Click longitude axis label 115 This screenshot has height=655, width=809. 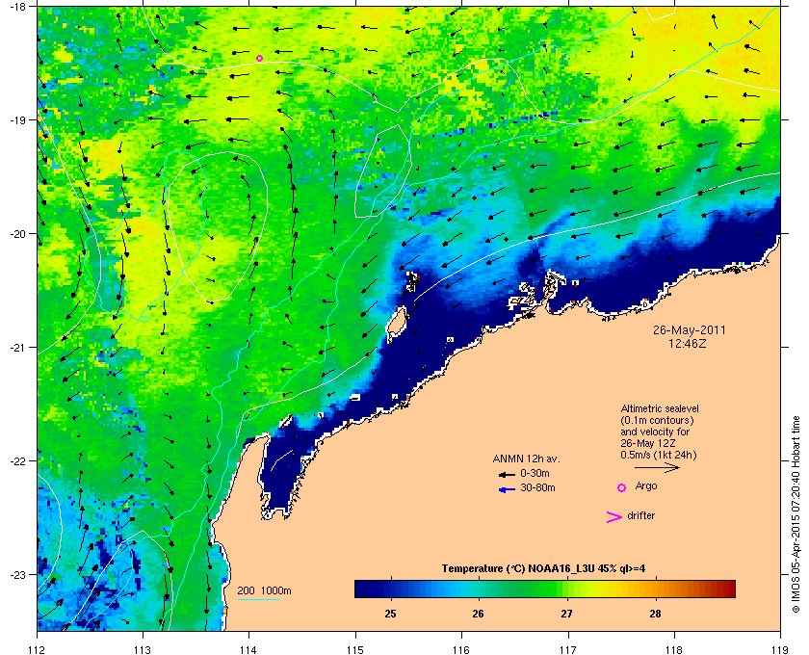click(355, 649)
